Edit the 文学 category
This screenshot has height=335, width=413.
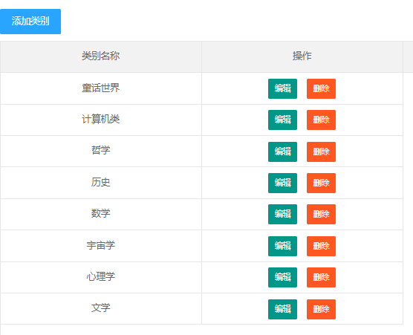[282, 309]
